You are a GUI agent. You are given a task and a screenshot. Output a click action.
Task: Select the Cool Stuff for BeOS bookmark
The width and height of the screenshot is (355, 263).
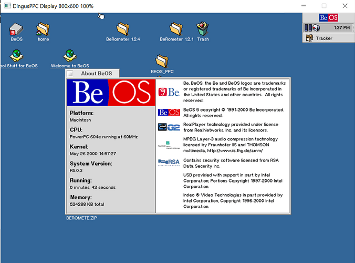click(16, 56)
